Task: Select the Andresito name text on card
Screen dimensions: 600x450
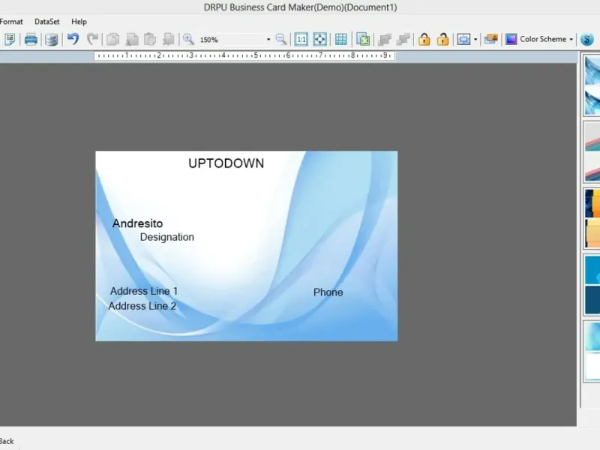Action: point(137,223)
